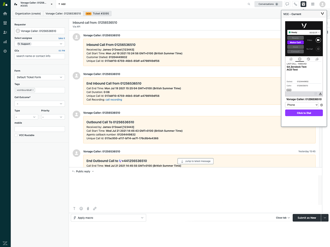Open the Priority dropdown
Image resolution: width=330 pixels, height=247 pixels.
[x=53, y=117]
